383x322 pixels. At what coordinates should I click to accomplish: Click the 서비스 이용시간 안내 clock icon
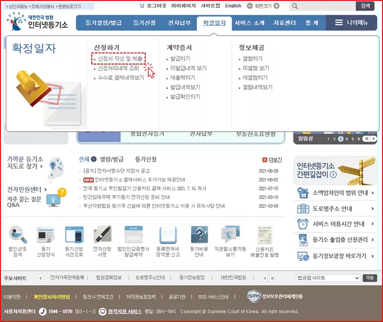tap(303, 224)
